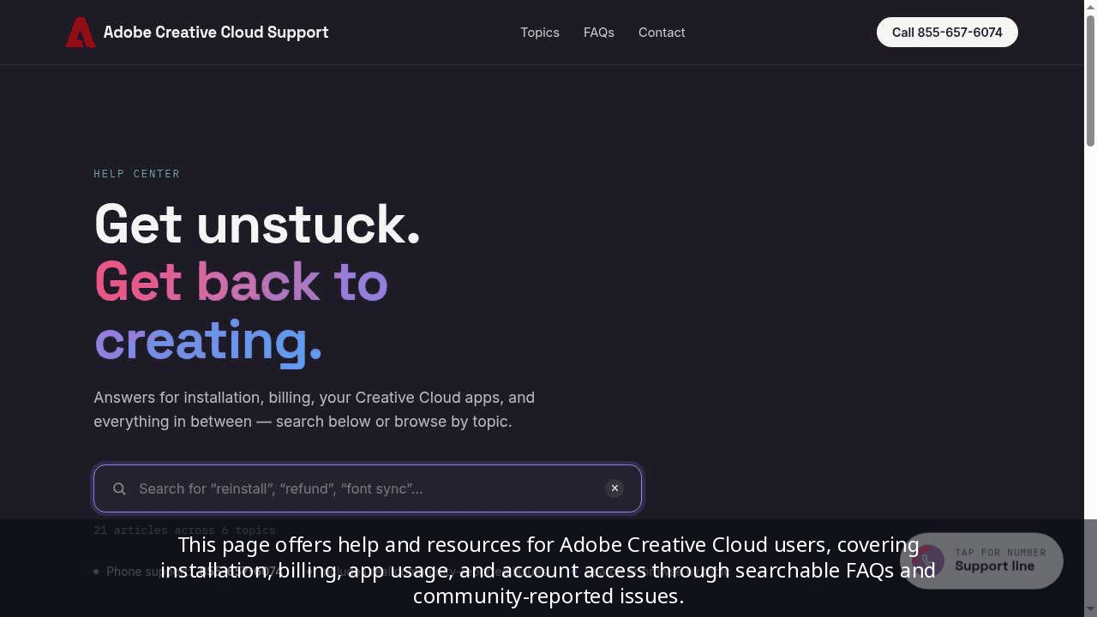Click the "21 articles across 6 topics" text
The width and height of the screenshot is (1097, 617).
184,530
